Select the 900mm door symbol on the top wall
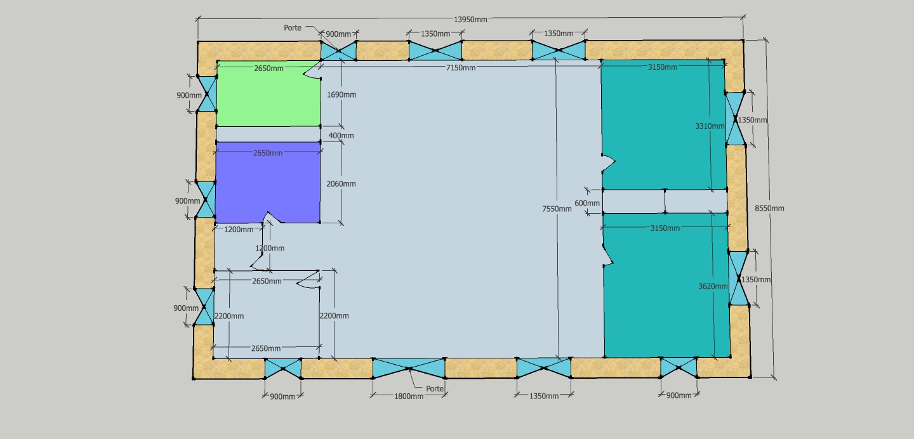This screenshot has width=914, height=439. (x=338, y=51)
